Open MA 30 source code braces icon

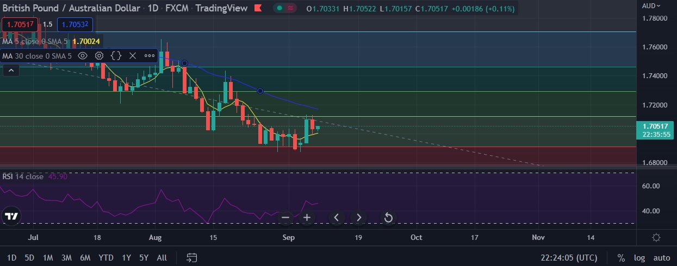coord(116,55)
